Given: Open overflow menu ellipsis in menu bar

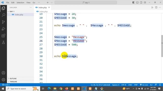Looking at the screenshot, I should pyautogui.click(x=39, y=3).
